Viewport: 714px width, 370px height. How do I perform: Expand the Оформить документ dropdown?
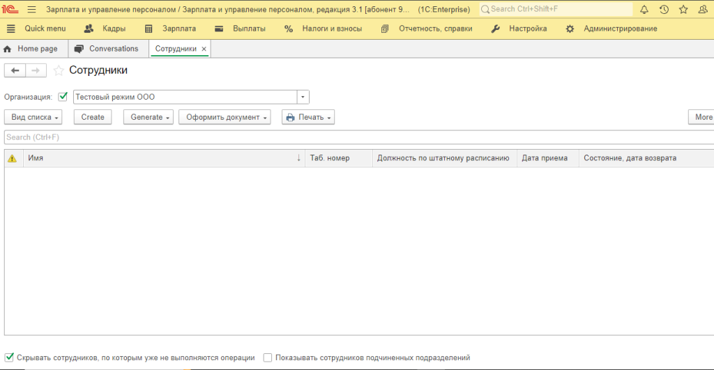click(227, 117)
